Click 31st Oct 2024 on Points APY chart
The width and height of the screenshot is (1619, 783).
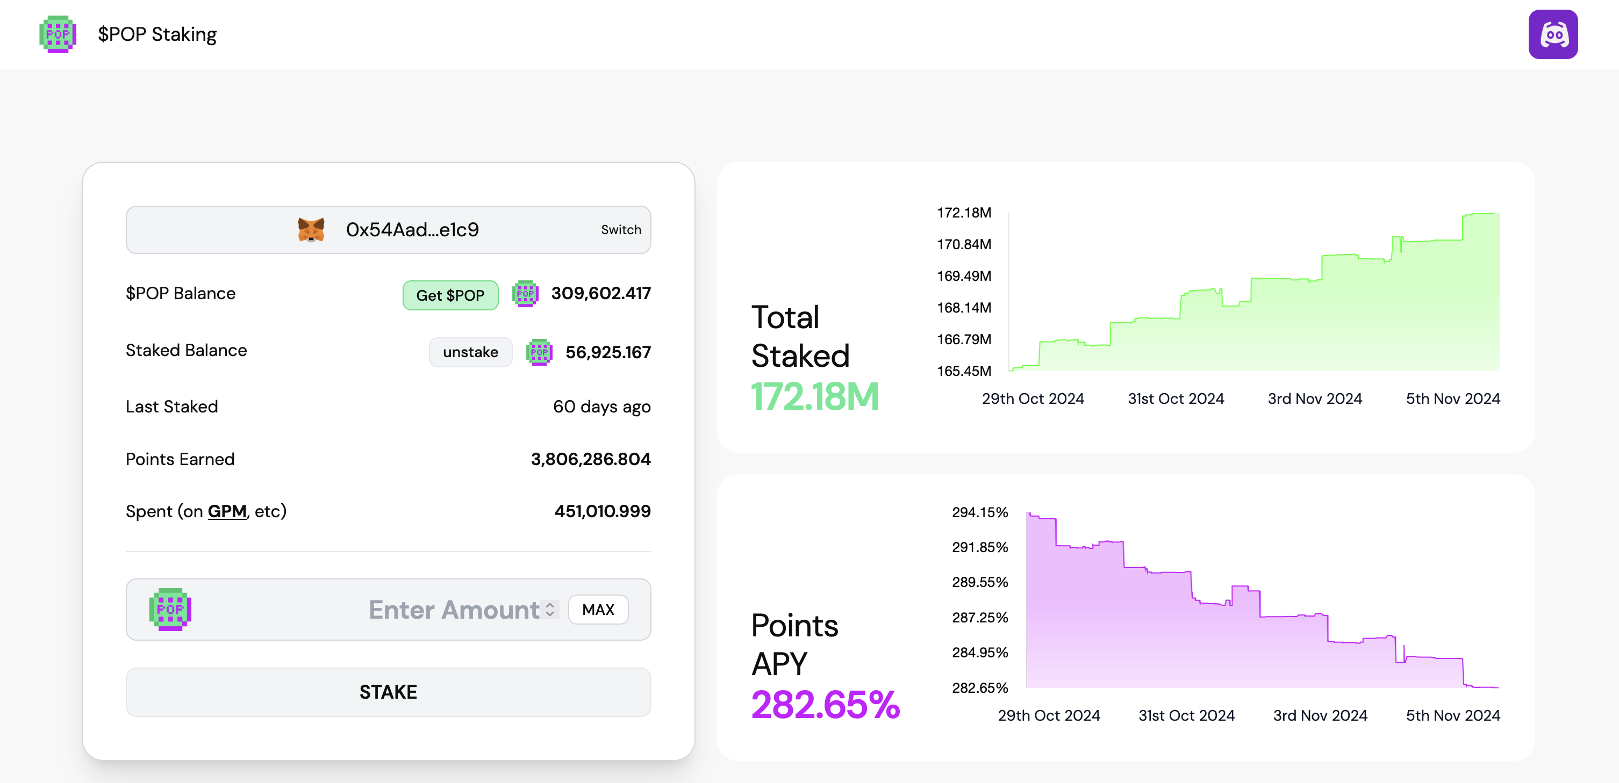coord(1186,716)
